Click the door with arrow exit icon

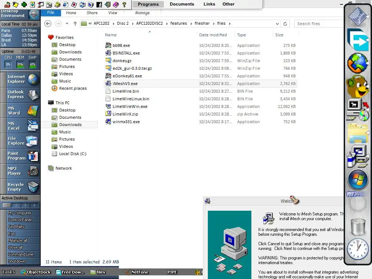tap(108, 4)
